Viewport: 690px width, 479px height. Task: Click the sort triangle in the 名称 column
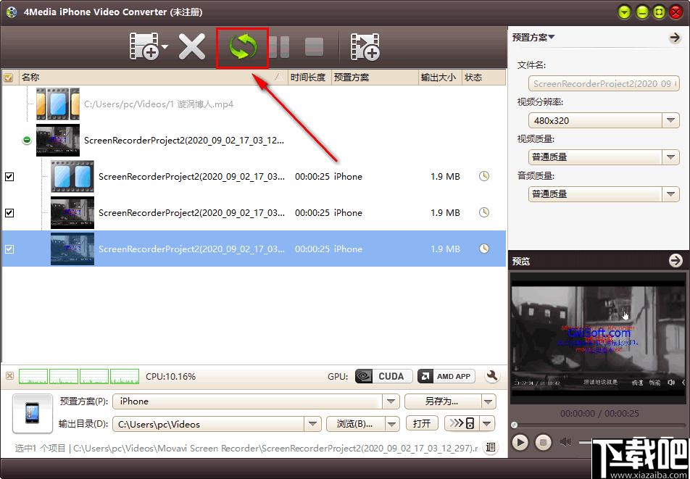(278, 78)
